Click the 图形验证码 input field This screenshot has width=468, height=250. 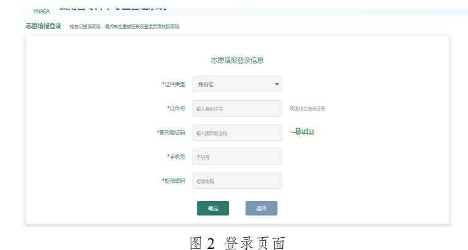point(237,133)
